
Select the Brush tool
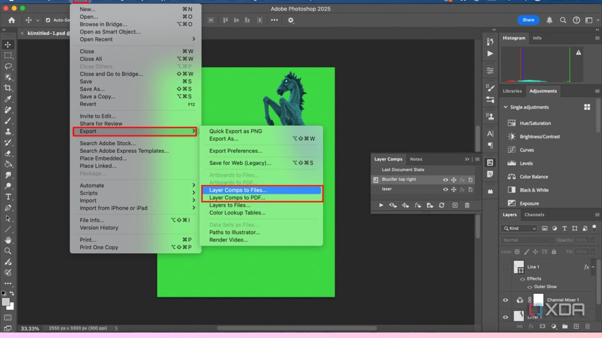click(x=8, y=121)
